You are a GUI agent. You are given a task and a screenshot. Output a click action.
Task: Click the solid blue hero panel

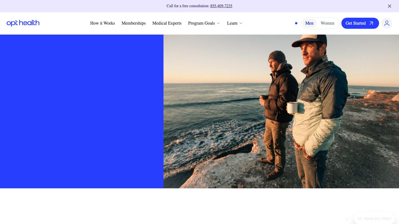pos(82,111)
